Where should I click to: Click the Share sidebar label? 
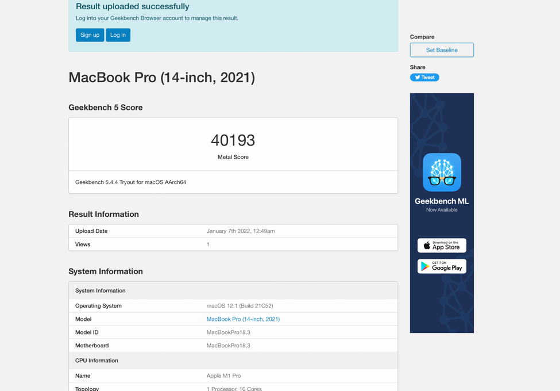(418, 67)
